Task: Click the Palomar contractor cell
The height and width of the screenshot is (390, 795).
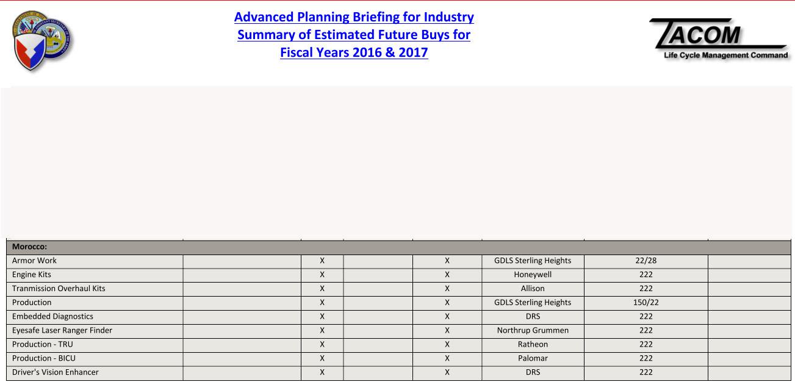Action: pos(533,358)
